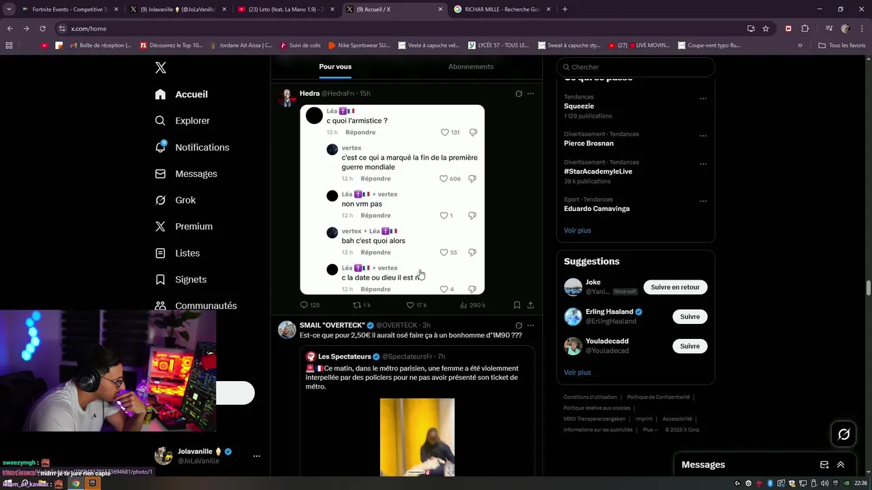872x490 pixels.
Task: Open Squeezie trend
Action: (x=579, y=106)
